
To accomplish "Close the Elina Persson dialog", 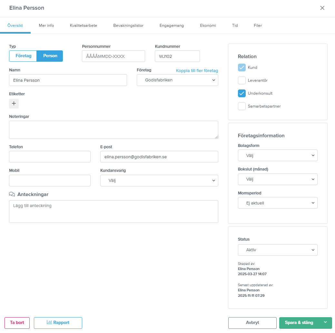I will coord(322,8).
